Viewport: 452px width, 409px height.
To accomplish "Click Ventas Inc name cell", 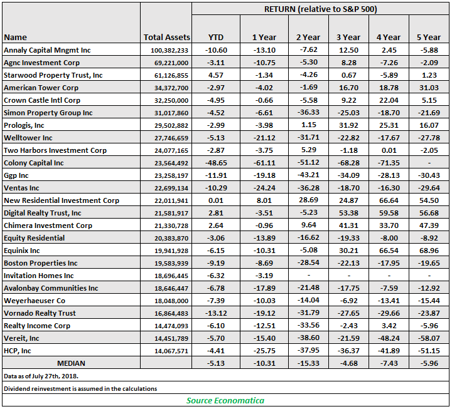I will point(21,188).
